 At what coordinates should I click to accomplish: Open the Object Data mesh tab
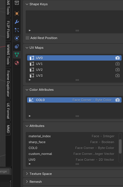(x=17, y=55)
